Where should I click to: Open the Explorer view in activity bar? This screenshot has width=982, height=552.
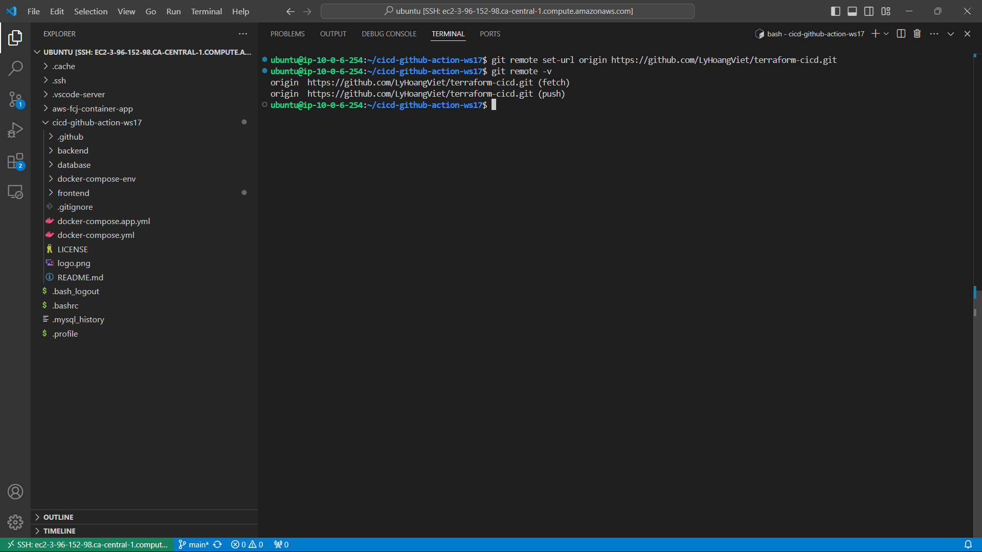15,38
